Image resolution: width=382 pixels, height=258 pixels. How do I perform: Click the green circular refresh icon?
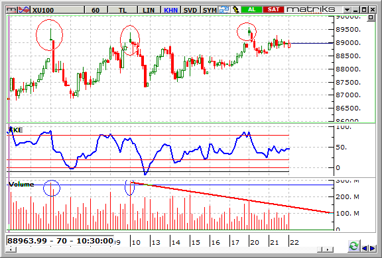click(353, 245)
